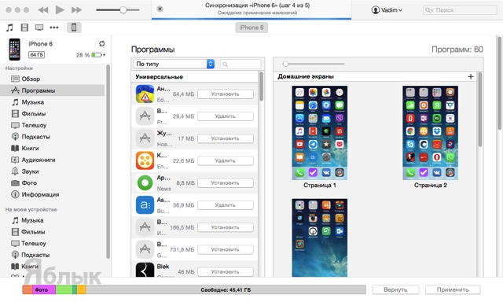Click the battery icon next to 28 %
This screenshot has width=503, height=302.
(x=97, y=55)
